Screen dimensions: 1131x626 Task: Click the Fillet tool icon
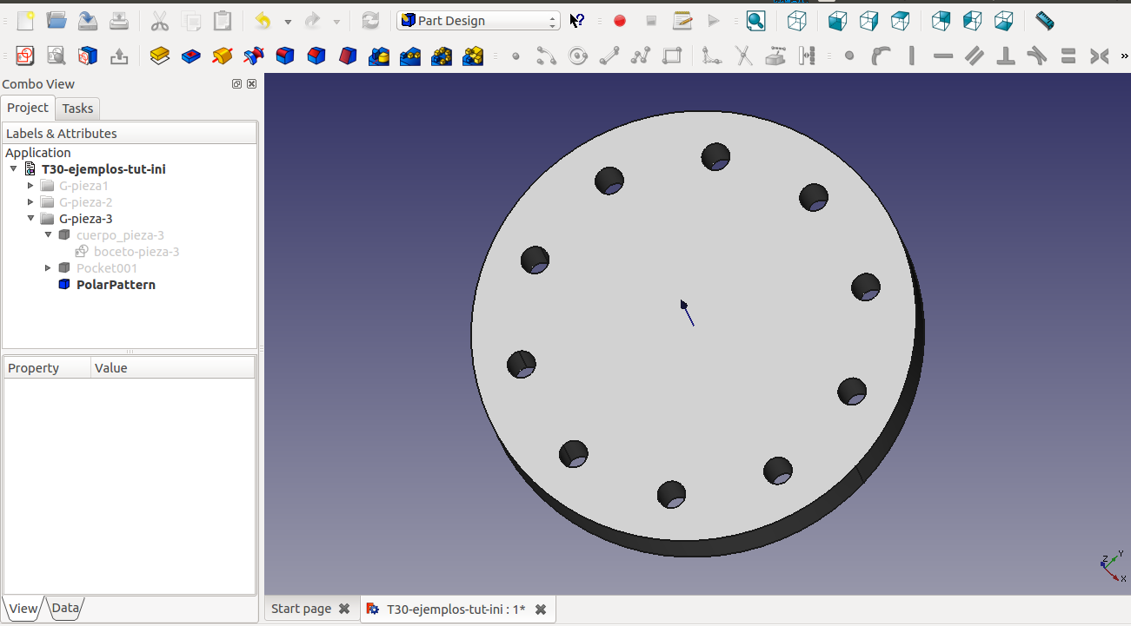[285, 56]
